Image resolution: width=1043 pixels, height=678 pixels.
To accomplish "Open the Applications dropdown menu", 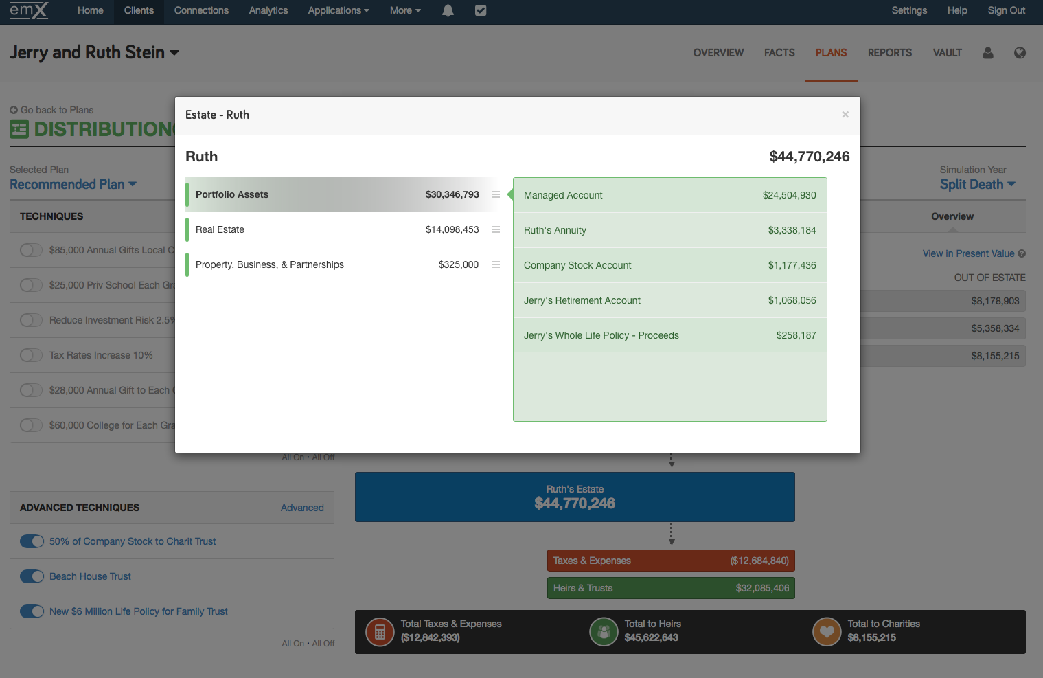I will click(x=339, y=10).
